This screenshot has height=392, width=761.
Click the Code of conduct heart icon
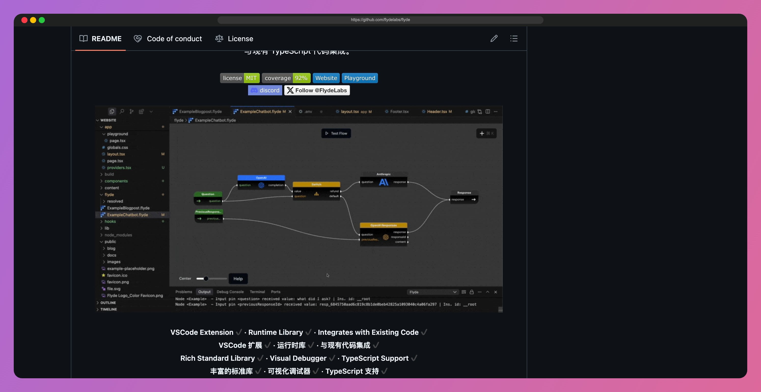coord(138,39)
